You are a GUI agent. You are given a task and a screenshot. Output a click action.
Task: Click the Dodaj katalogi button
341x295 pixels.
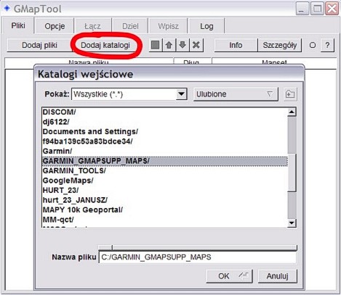click(x=105, y=45)
